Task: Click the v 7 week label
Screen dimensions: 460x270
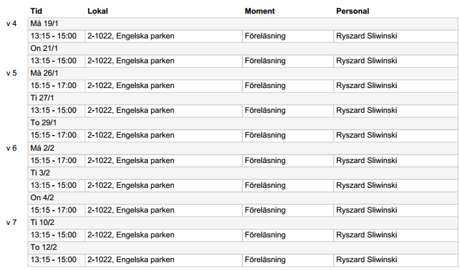Action: (12, 222)
